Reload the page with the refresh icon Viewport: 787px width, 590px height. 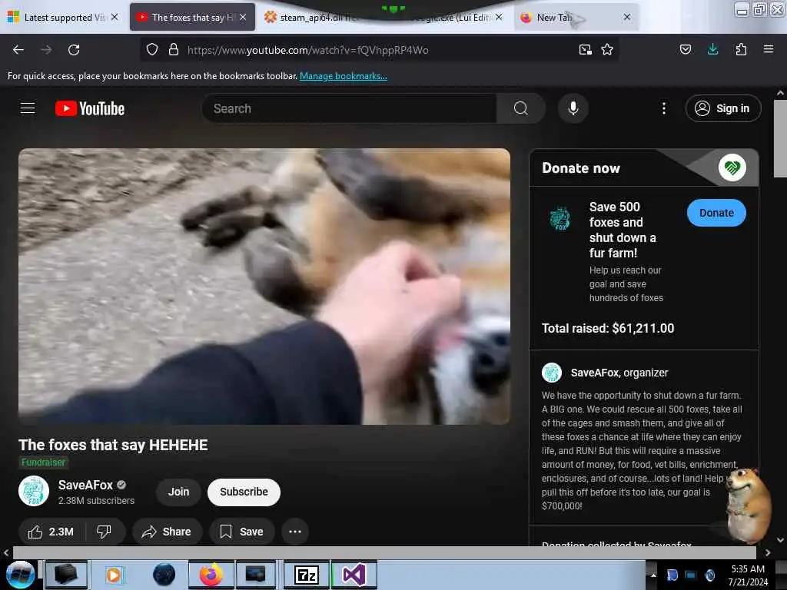point(74,50)
